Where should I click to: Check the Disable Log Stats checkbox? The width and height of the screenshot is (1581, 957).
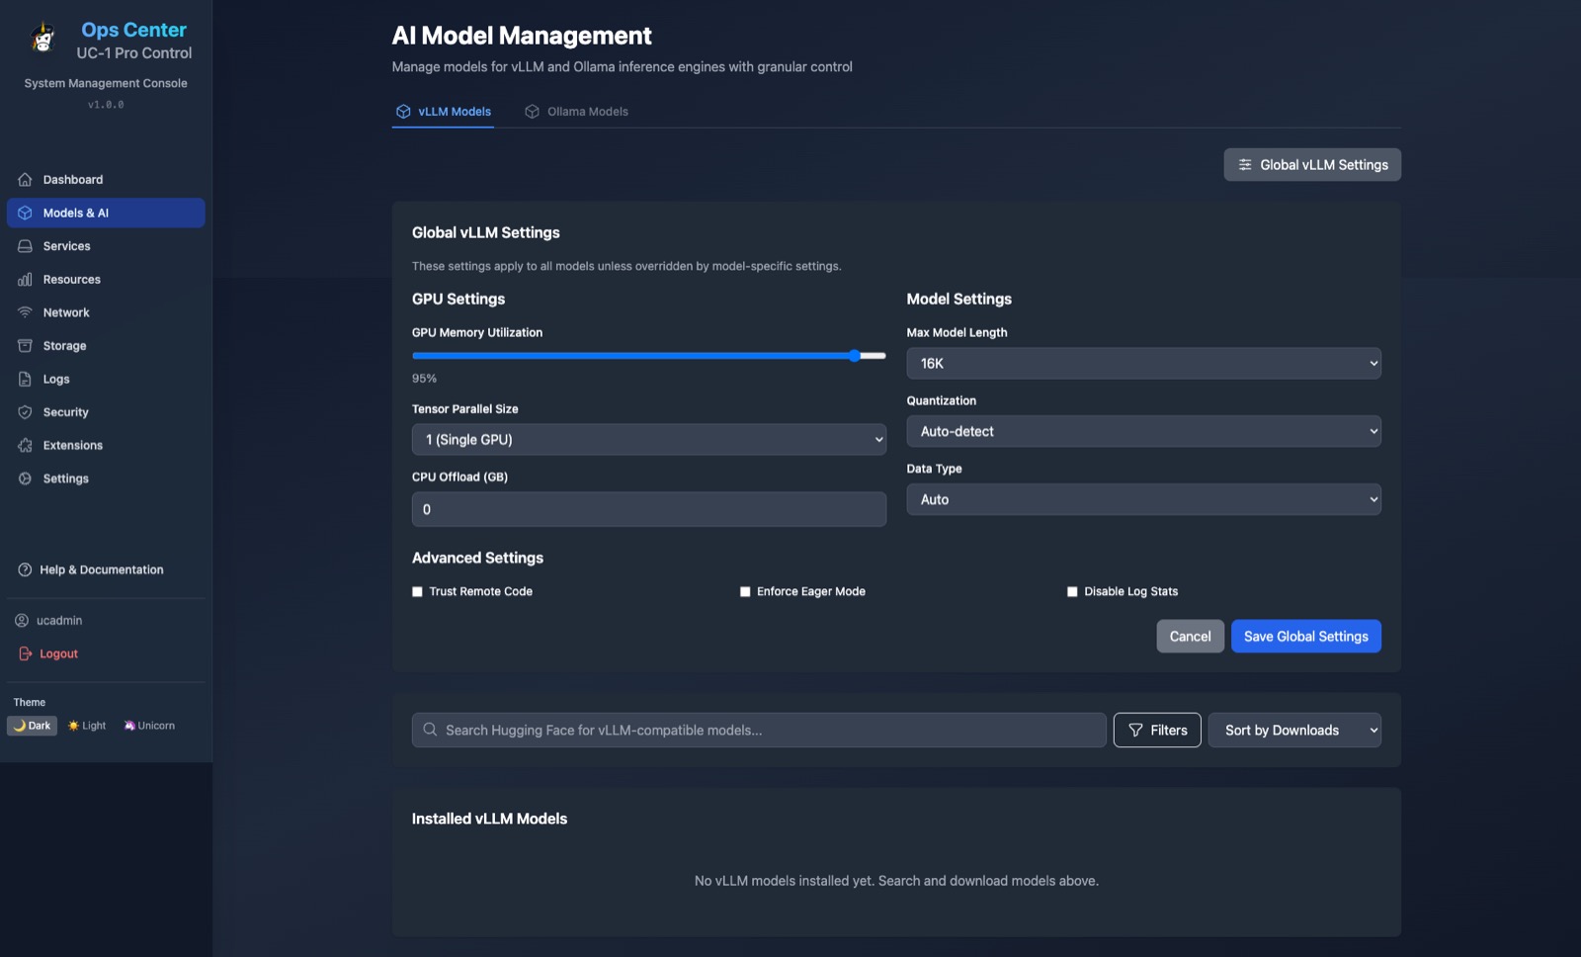(1072, 592)
